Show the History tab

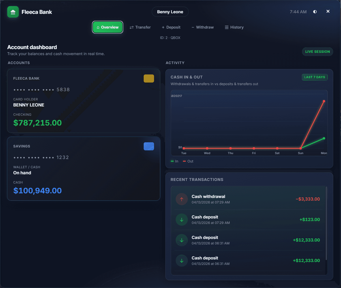[234, 27]
